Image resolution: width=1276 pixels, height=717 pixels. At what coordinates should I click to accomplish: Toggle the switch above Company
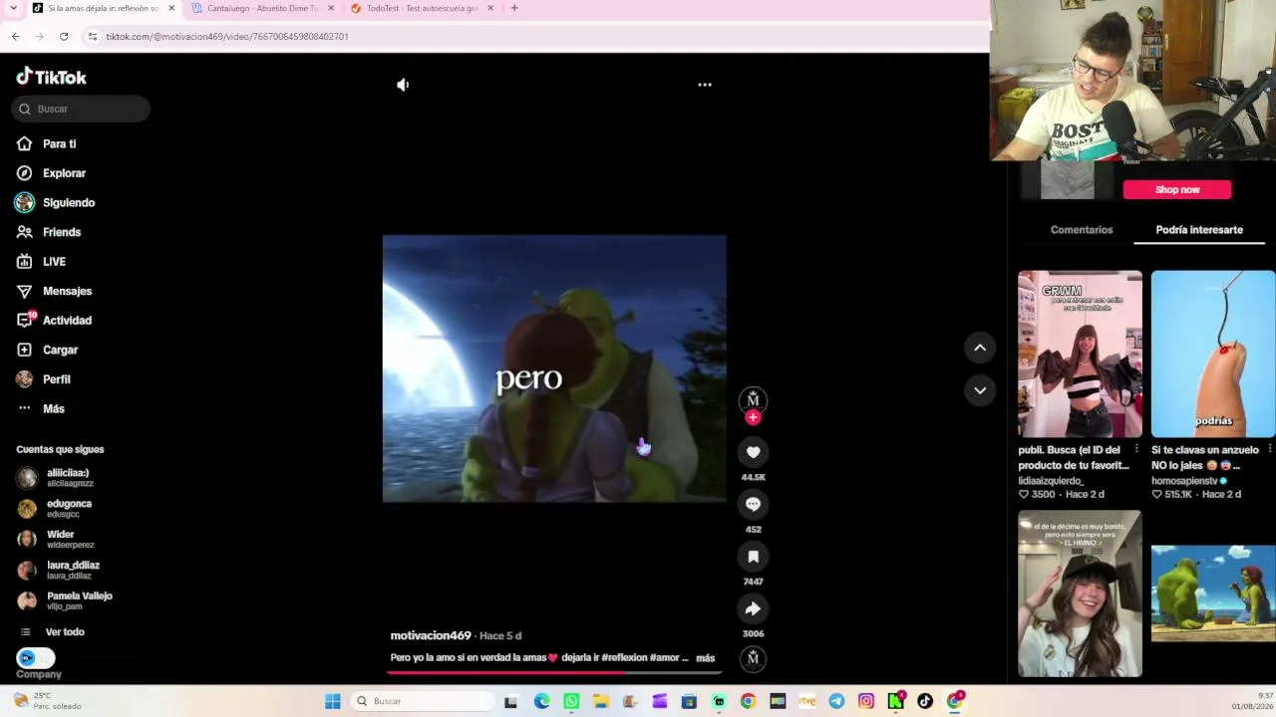click(x=35, y=657)
